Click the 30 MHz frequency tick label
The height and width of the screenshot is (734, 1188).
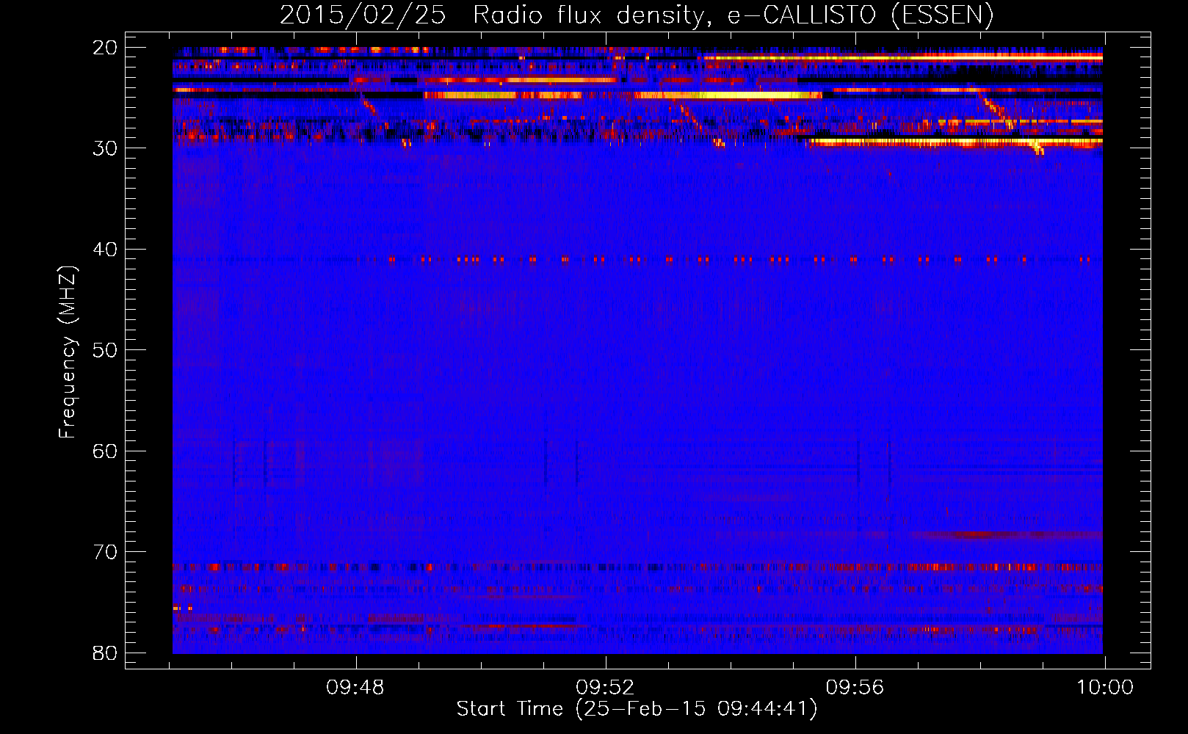pos(105,148)
